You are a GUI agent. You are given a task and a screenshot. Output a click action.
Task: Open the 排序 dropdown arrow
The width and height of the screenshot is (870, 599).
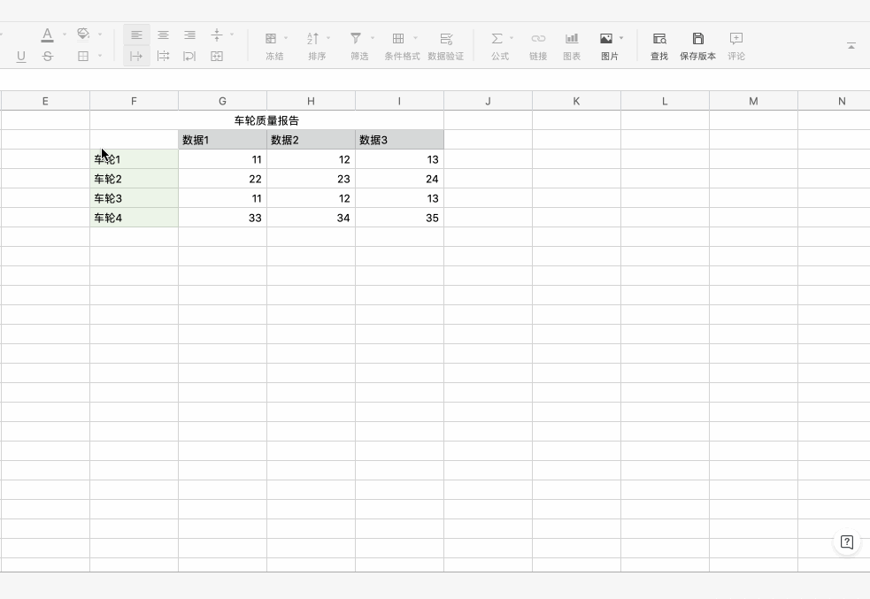pyautogui.click(x=328, y=38)
